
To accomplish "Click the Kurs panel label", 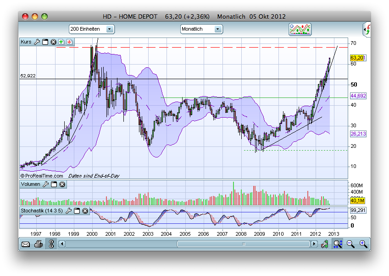I will (26, 42).
